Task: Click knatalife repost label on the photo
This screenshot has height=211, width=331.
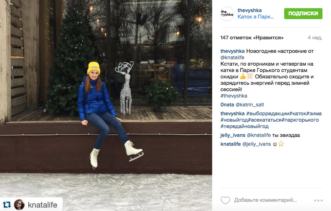Action: [43, 205]
